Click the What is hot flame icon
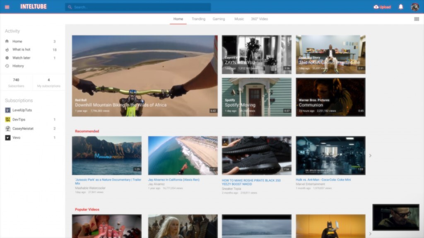This screenshot has height=238, width=424. click(x=7, y=50)
